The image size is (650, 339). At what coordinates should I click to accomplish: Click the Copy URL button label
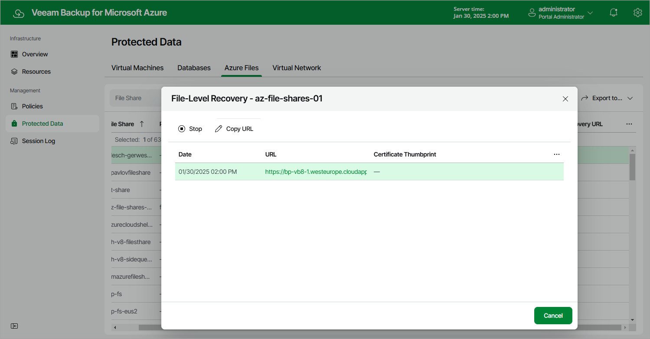240,129
